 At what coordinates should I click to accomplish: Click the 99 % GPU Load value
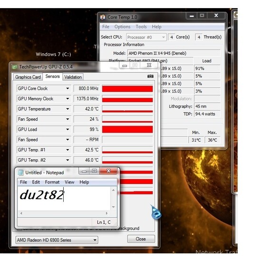pos(87,129)
